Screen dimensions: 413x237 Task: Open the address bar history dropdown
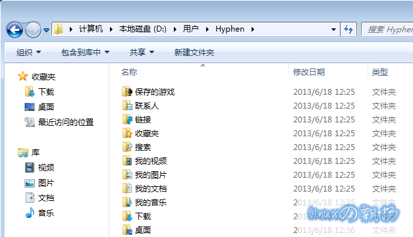pyautogui.click(x=333, y=29)
